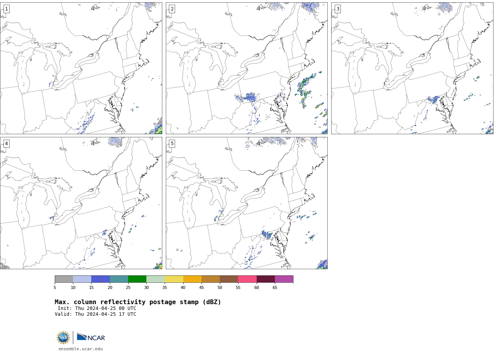Open ensemble member 2 map panel
Viewport: 497px width, 353px height.
click(x=247, y=68)
